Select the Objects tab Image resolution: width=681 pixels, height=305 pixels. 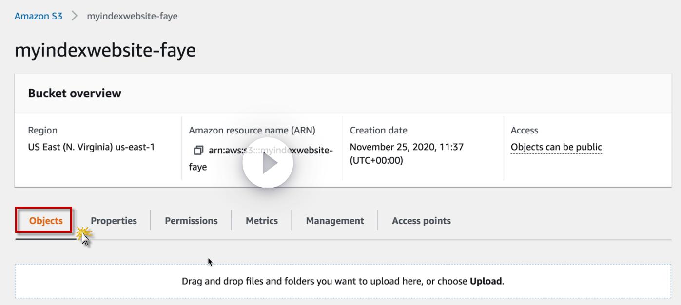point(46,221)
